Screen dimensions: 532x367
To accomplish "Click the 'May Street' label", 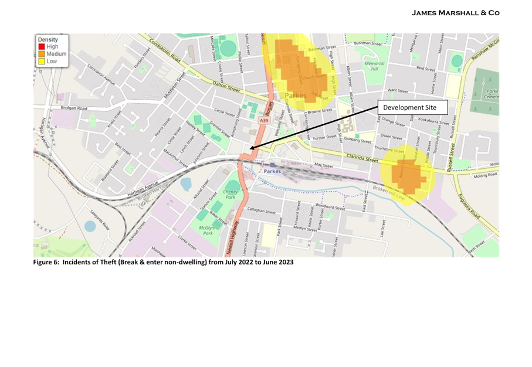I will point(324,165).
